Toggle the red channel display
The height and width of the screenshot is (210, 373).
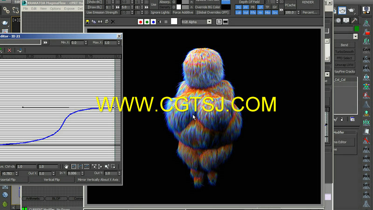(x=140, y=22)
